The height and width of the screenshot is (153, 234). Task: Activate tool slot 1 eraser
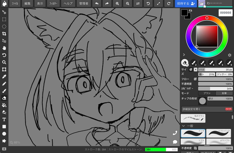coord(185,63)
